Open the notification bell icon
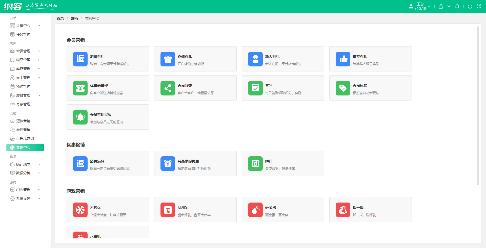The width and height of the screenshot is (486, 248). click(457, 6)
